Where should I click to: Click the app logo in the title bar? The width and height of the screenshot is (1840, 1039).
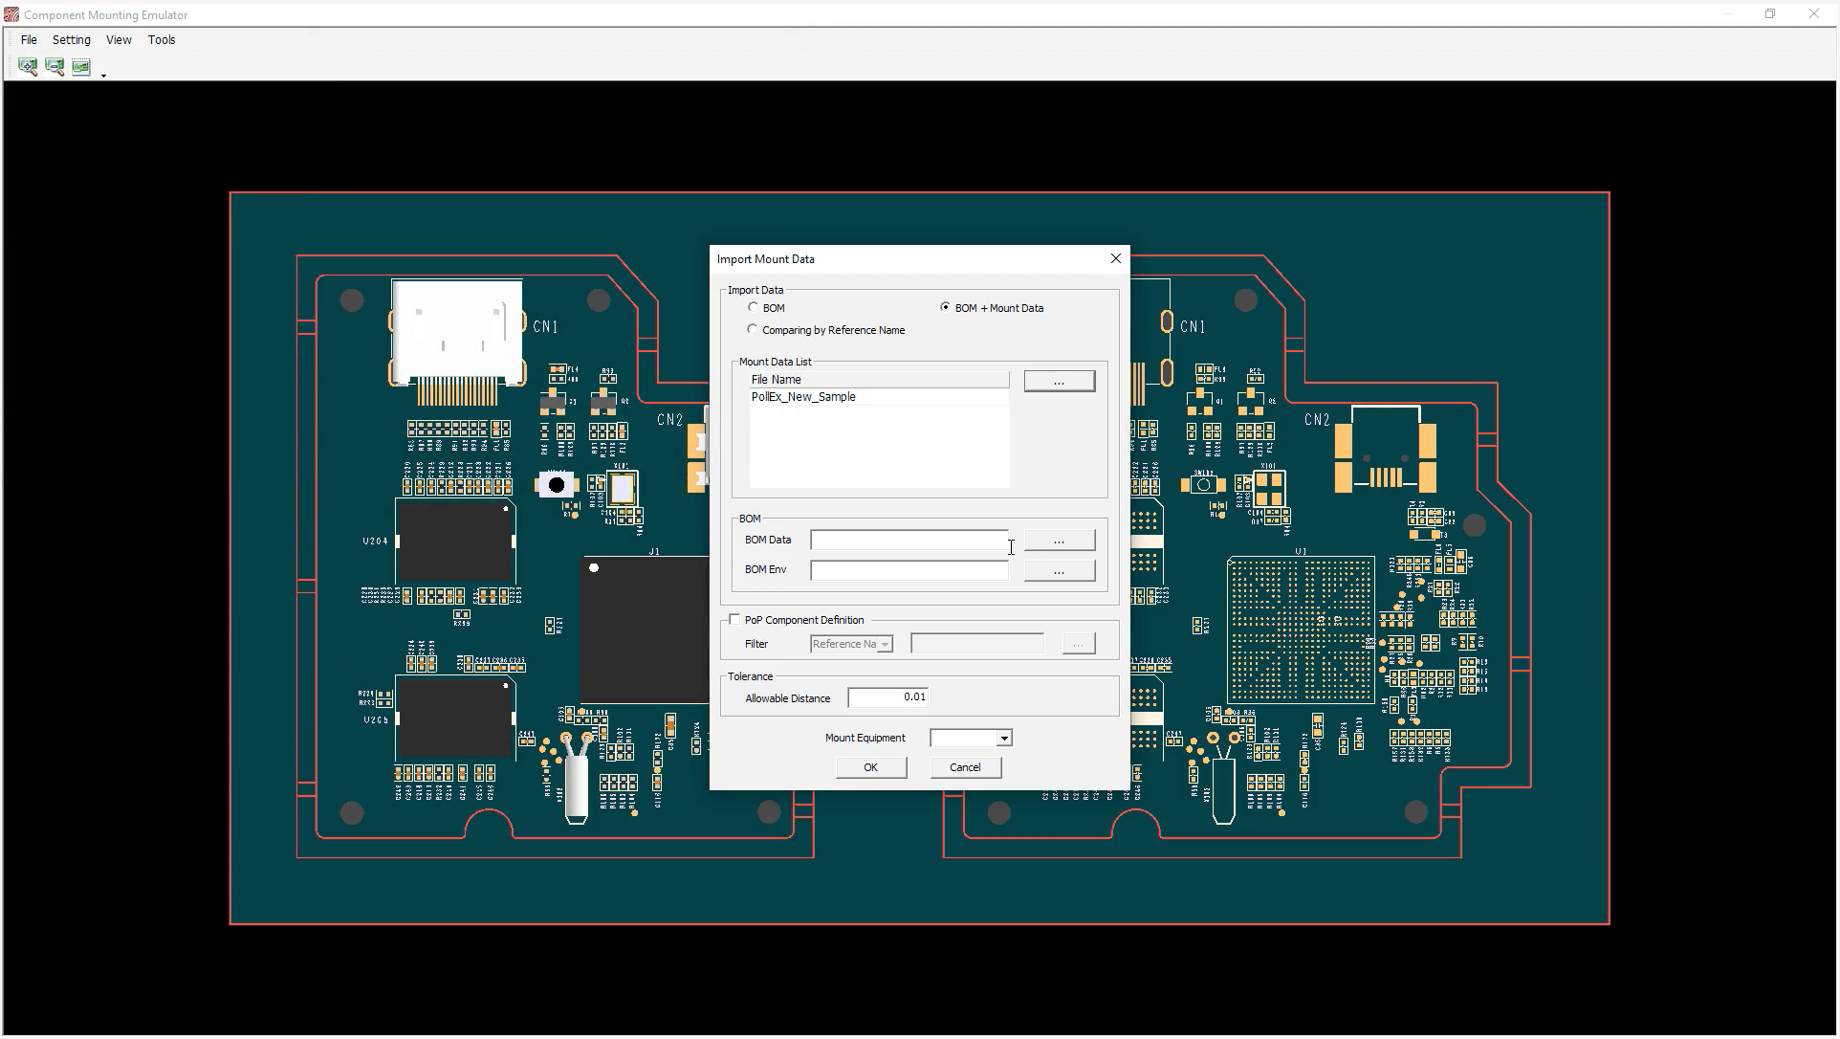11,14
